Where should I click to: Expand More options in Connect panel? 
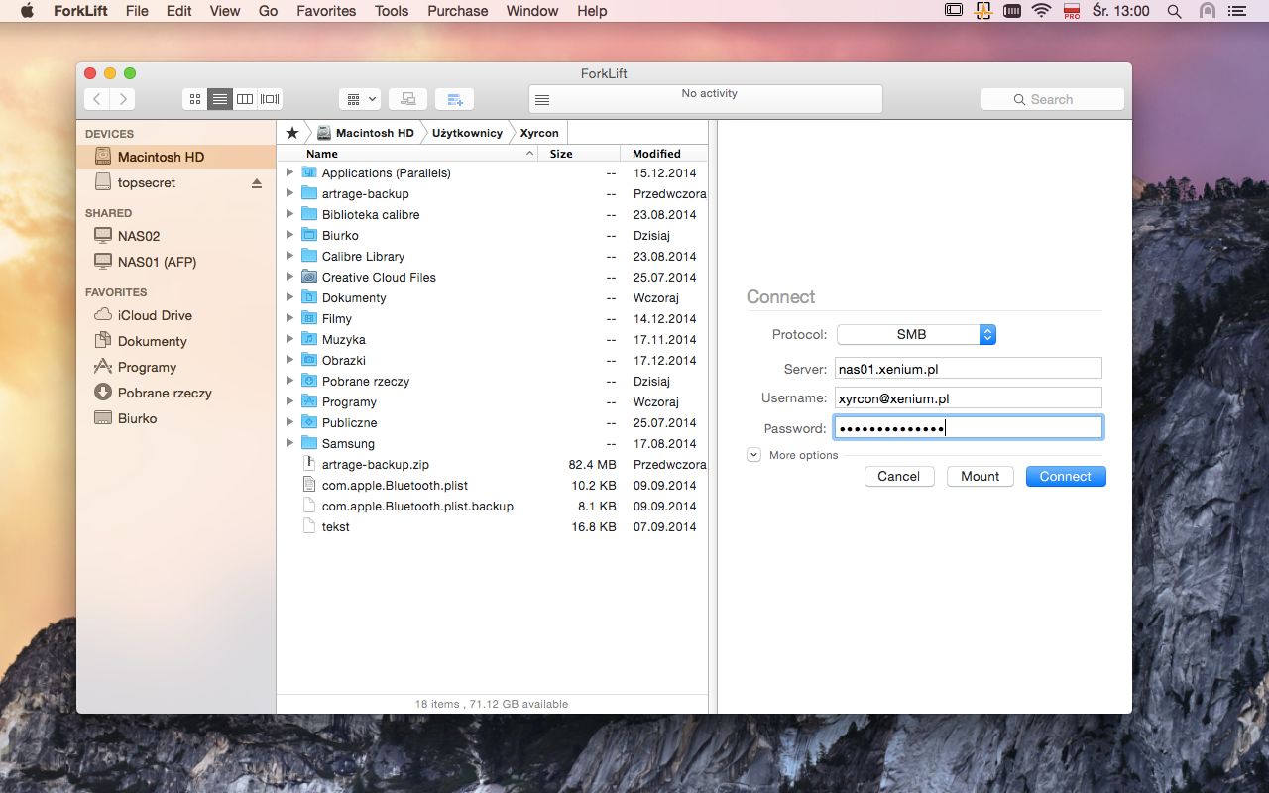753,455
